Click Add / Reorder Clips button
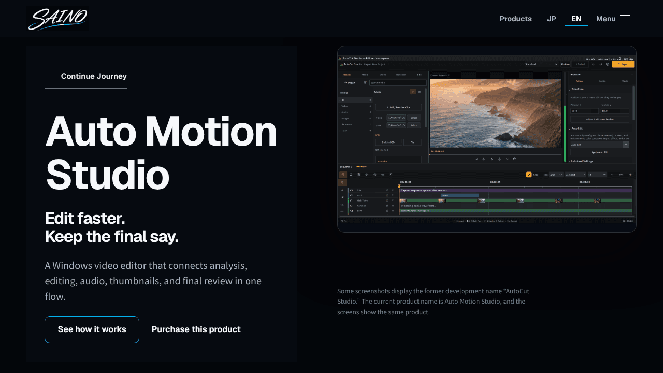This screenshot has height=373, width=663. (x=398, y=107)
